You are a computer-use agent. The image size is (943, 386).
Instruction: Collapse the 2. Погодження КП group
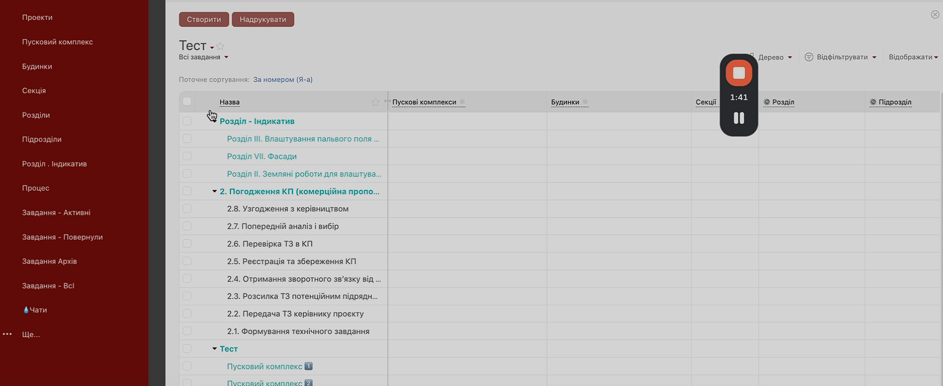214,191
